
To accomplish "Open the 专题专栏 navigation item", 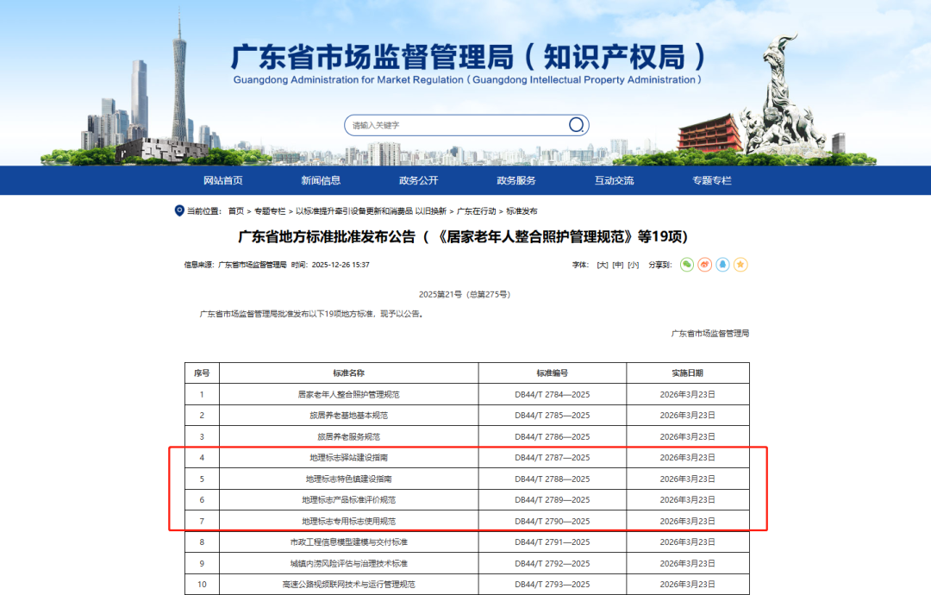I will point(711,180).
